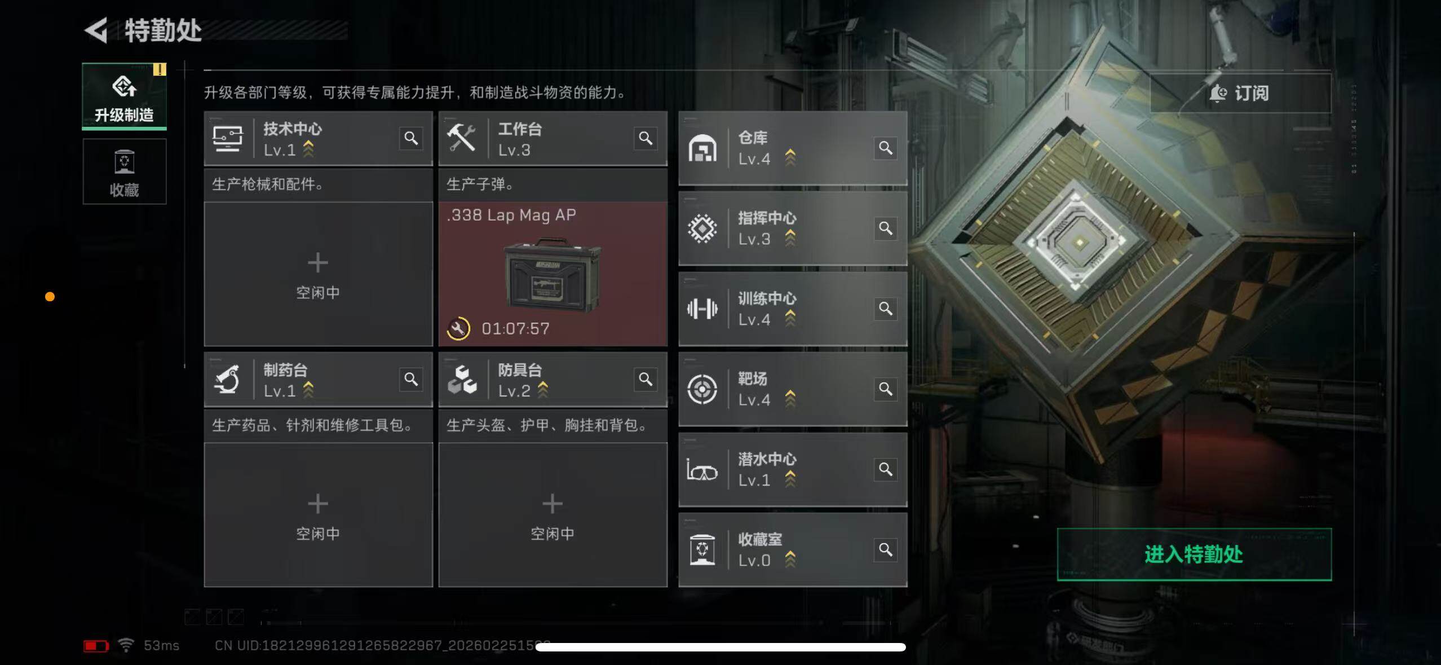Click the upgrade arrows beside 防具台 Lv.2

click(543, 390)
